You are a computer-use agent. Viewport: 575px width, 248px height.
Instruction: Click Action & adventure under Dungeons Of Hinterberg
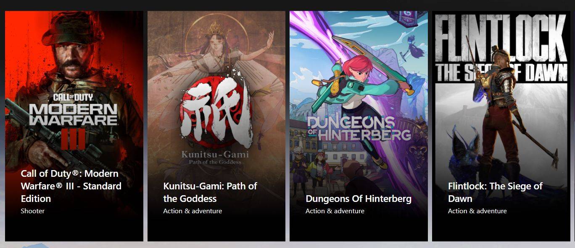point(335,211)
